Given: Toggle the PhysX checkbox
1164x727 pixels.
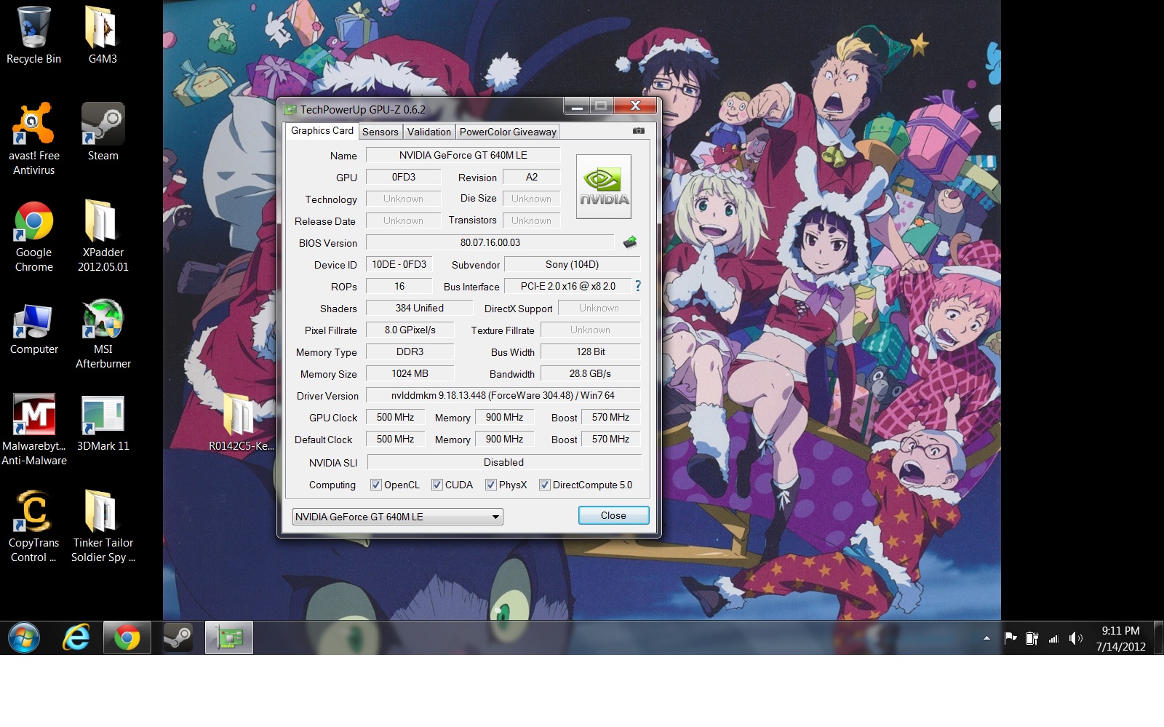Looking at the screenshot, I should pyautogui.click(x=491, y=485).
